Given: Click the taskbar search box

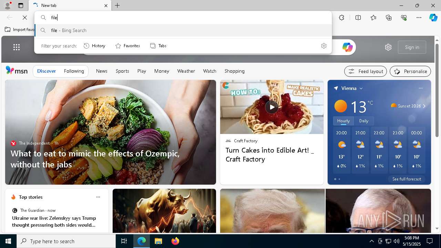Looking at the screenshot, I should 66,241.
